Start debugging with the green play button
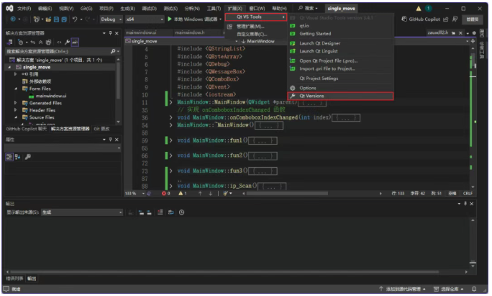This screenshot has width=492, height=296. coord(170,19)
